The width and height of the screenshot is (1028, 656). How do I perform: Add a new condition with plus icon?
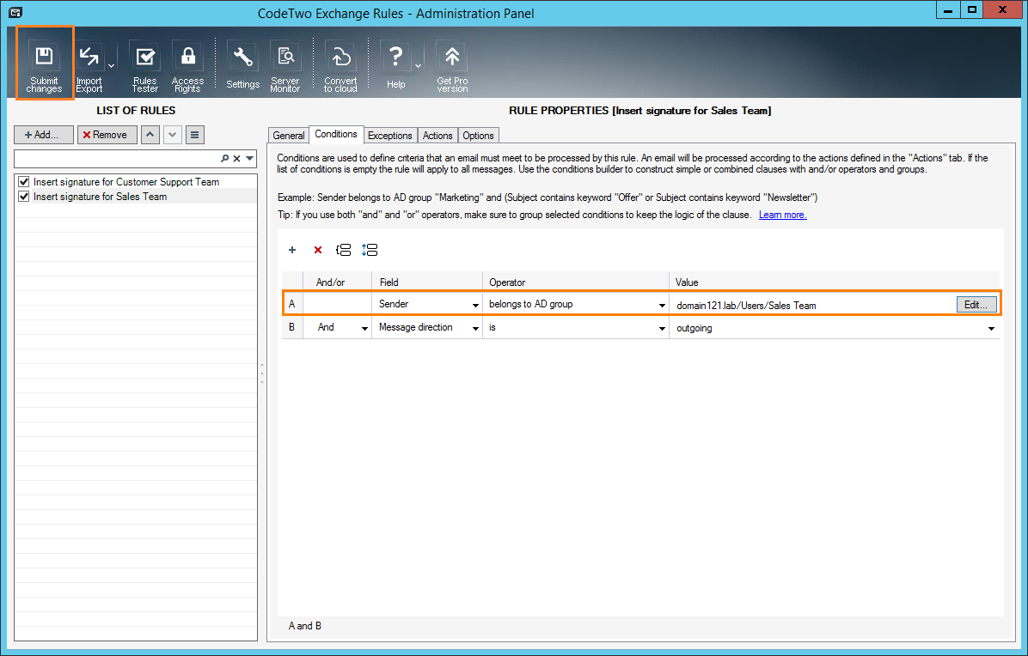point(292,250)
